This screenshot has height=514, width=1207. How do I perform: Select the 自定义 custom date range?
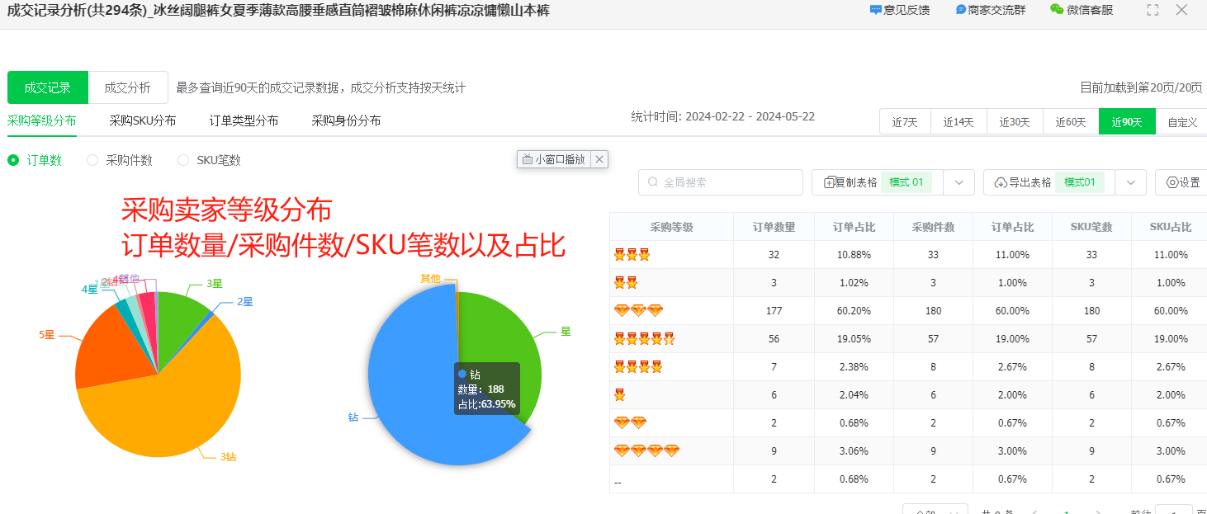pyautogui.click(x=1181, y=121)
